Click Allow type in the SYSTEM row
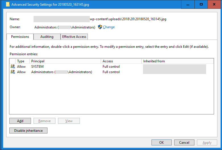This screenshot has width=222, height=150. pyautogui.click(x=21, y=67)
